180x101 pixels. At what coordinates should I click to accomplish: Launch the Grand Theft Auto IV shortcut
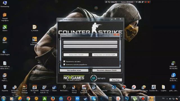pyautogui.click(x=44, y=89)
